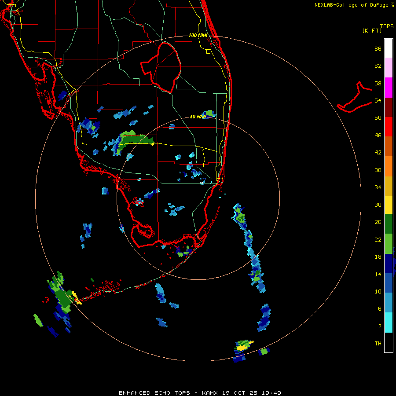The image size is (396, 396).
Task: Select the yellow legend swatch
Action: point(389,205)
